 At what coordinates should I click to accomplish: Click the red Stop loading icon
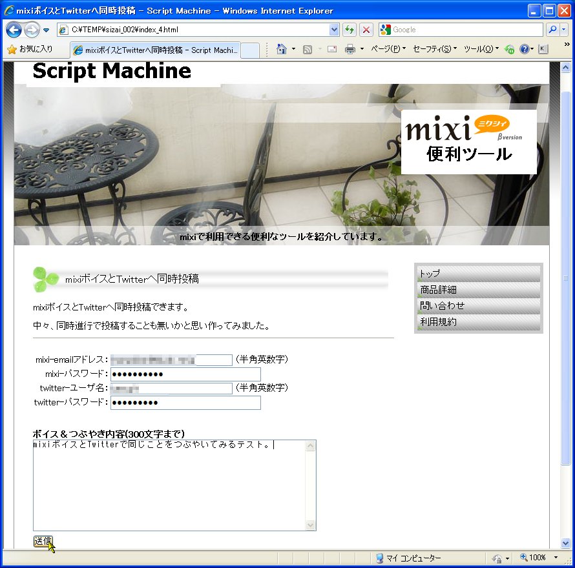pos(366,30)
